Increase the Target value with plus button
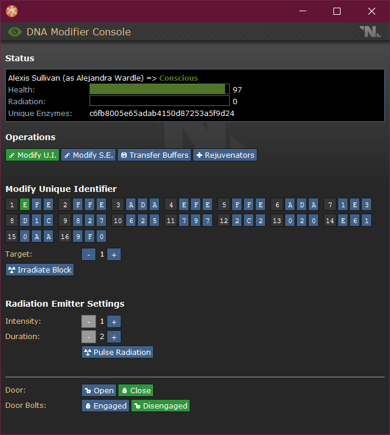Viewport: 390px width, 435px height. [x=114, y=254]
